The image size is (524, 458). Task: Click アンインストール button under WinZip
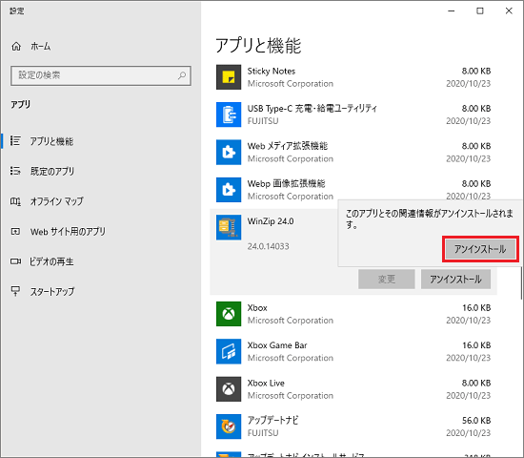click(455, 280)
